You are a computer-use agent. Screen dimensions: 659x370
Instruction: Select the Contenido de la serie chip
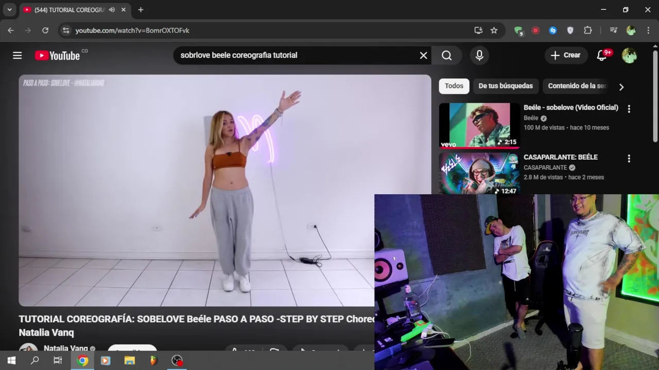tap(577, 86)
